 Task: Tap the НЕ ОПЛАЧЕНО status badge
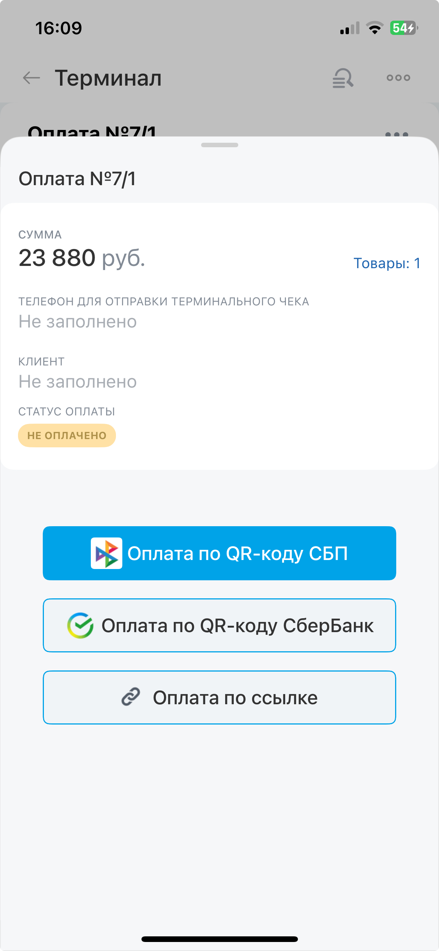point(67,436)
